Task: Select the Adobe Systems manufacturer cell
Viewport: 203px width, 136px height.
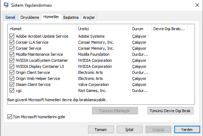Action: coord(91,36)
